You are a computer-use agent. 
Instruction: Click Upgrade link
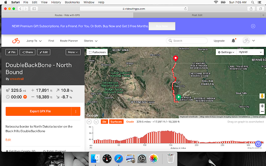pos(219,41)
